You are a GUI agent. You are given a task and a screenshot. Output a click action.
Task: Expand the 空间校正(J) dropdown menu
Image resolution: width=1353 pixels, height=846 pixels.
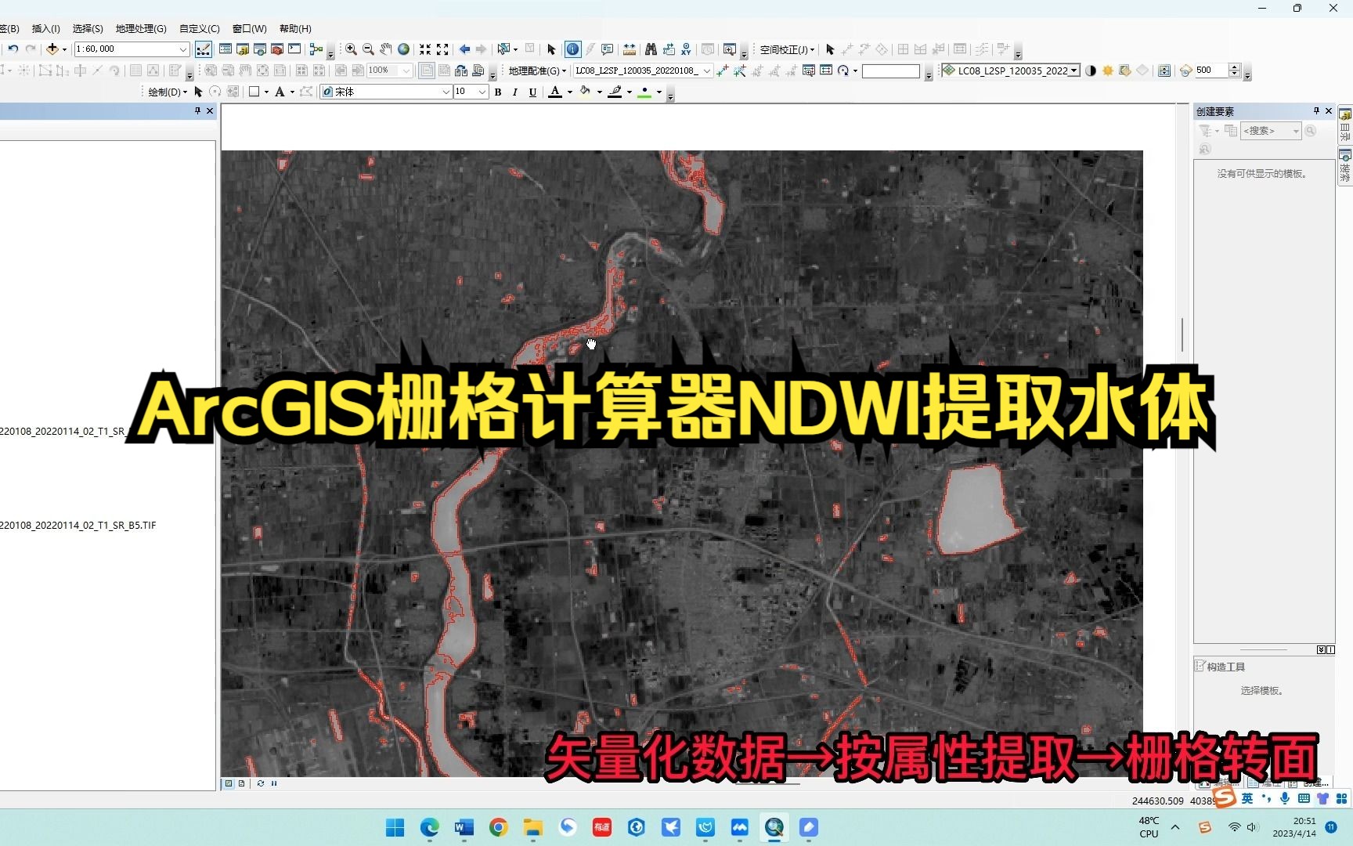787,49
